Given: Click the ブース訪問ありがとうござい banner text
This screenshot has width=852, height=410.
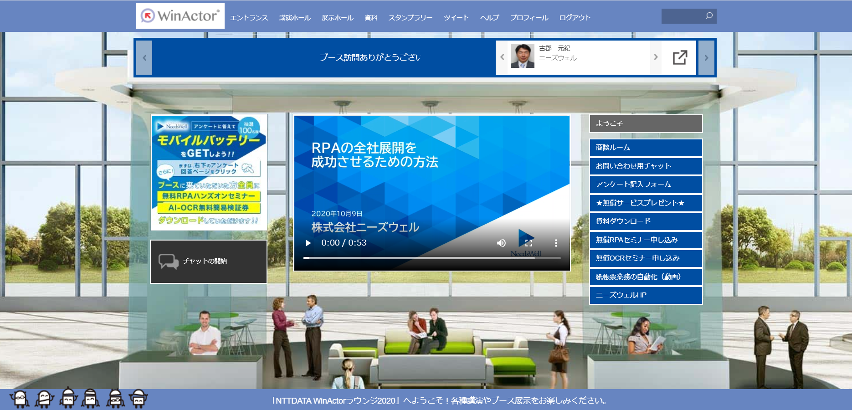Looking at the screenshot, I should (370, 57).
